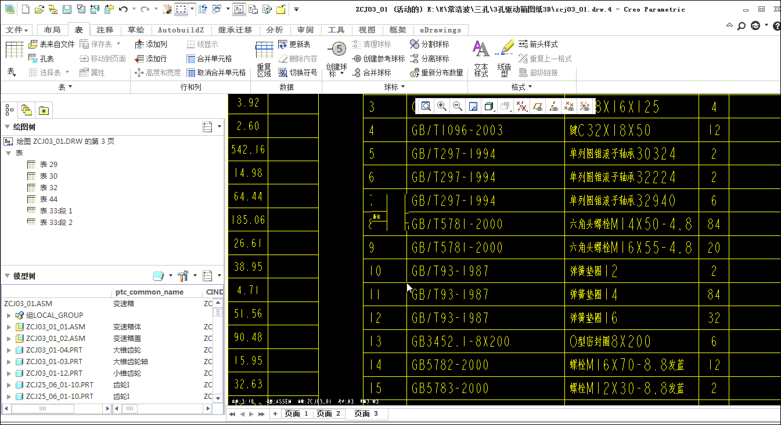781x425 pixels.
Task: Expand ZCJ03_01-04.PRT tree node
Action: [x=9, y=350]
